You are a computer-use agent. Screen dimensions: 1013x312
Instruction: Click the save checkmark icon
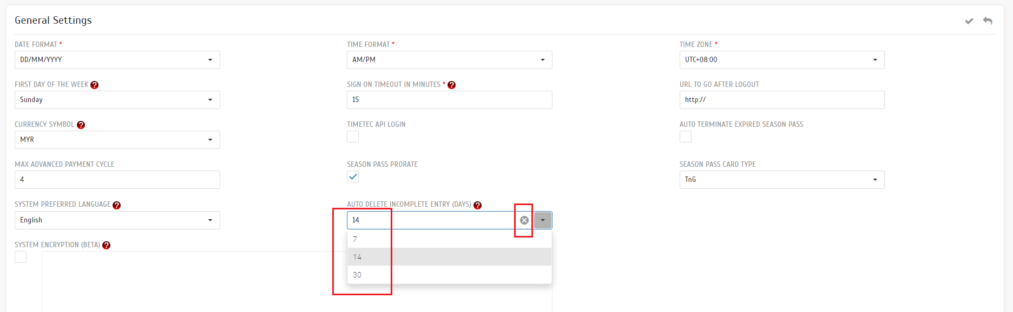coord(969,21)
